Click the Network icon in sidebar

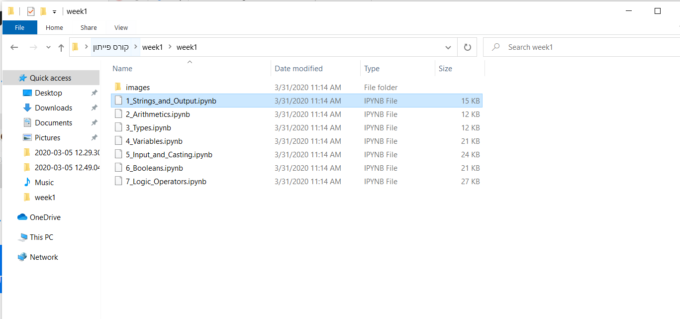(x=22, y=257)
